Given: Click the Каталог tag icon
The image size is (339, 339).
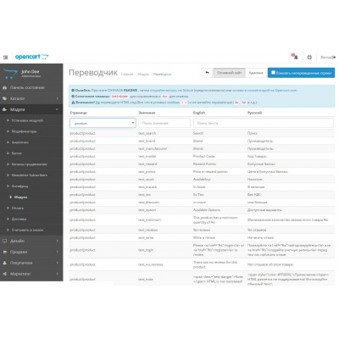Looking at the screenshot, I should tap(4, 98).
